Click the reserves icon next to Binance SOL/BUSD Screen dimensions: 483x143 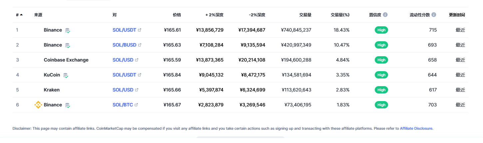pyautogui.click(x=68, y=45)
